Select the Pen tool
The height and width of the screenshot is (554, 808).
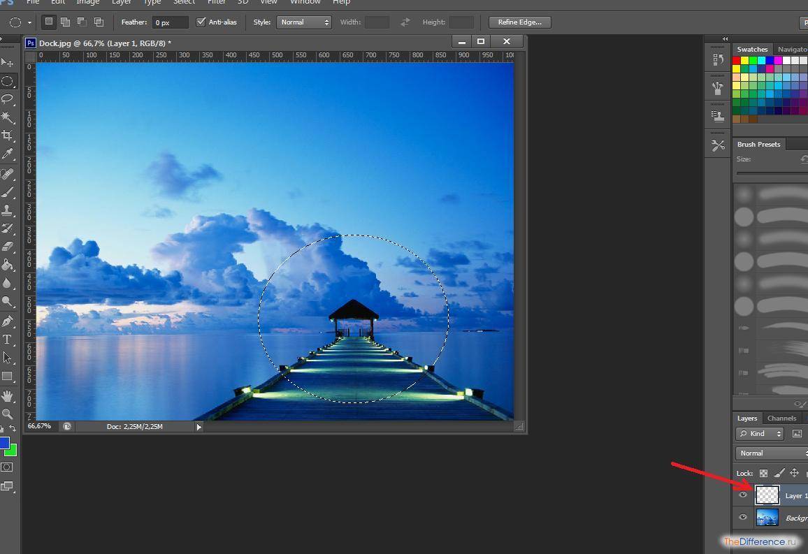(x=8, y=321)
